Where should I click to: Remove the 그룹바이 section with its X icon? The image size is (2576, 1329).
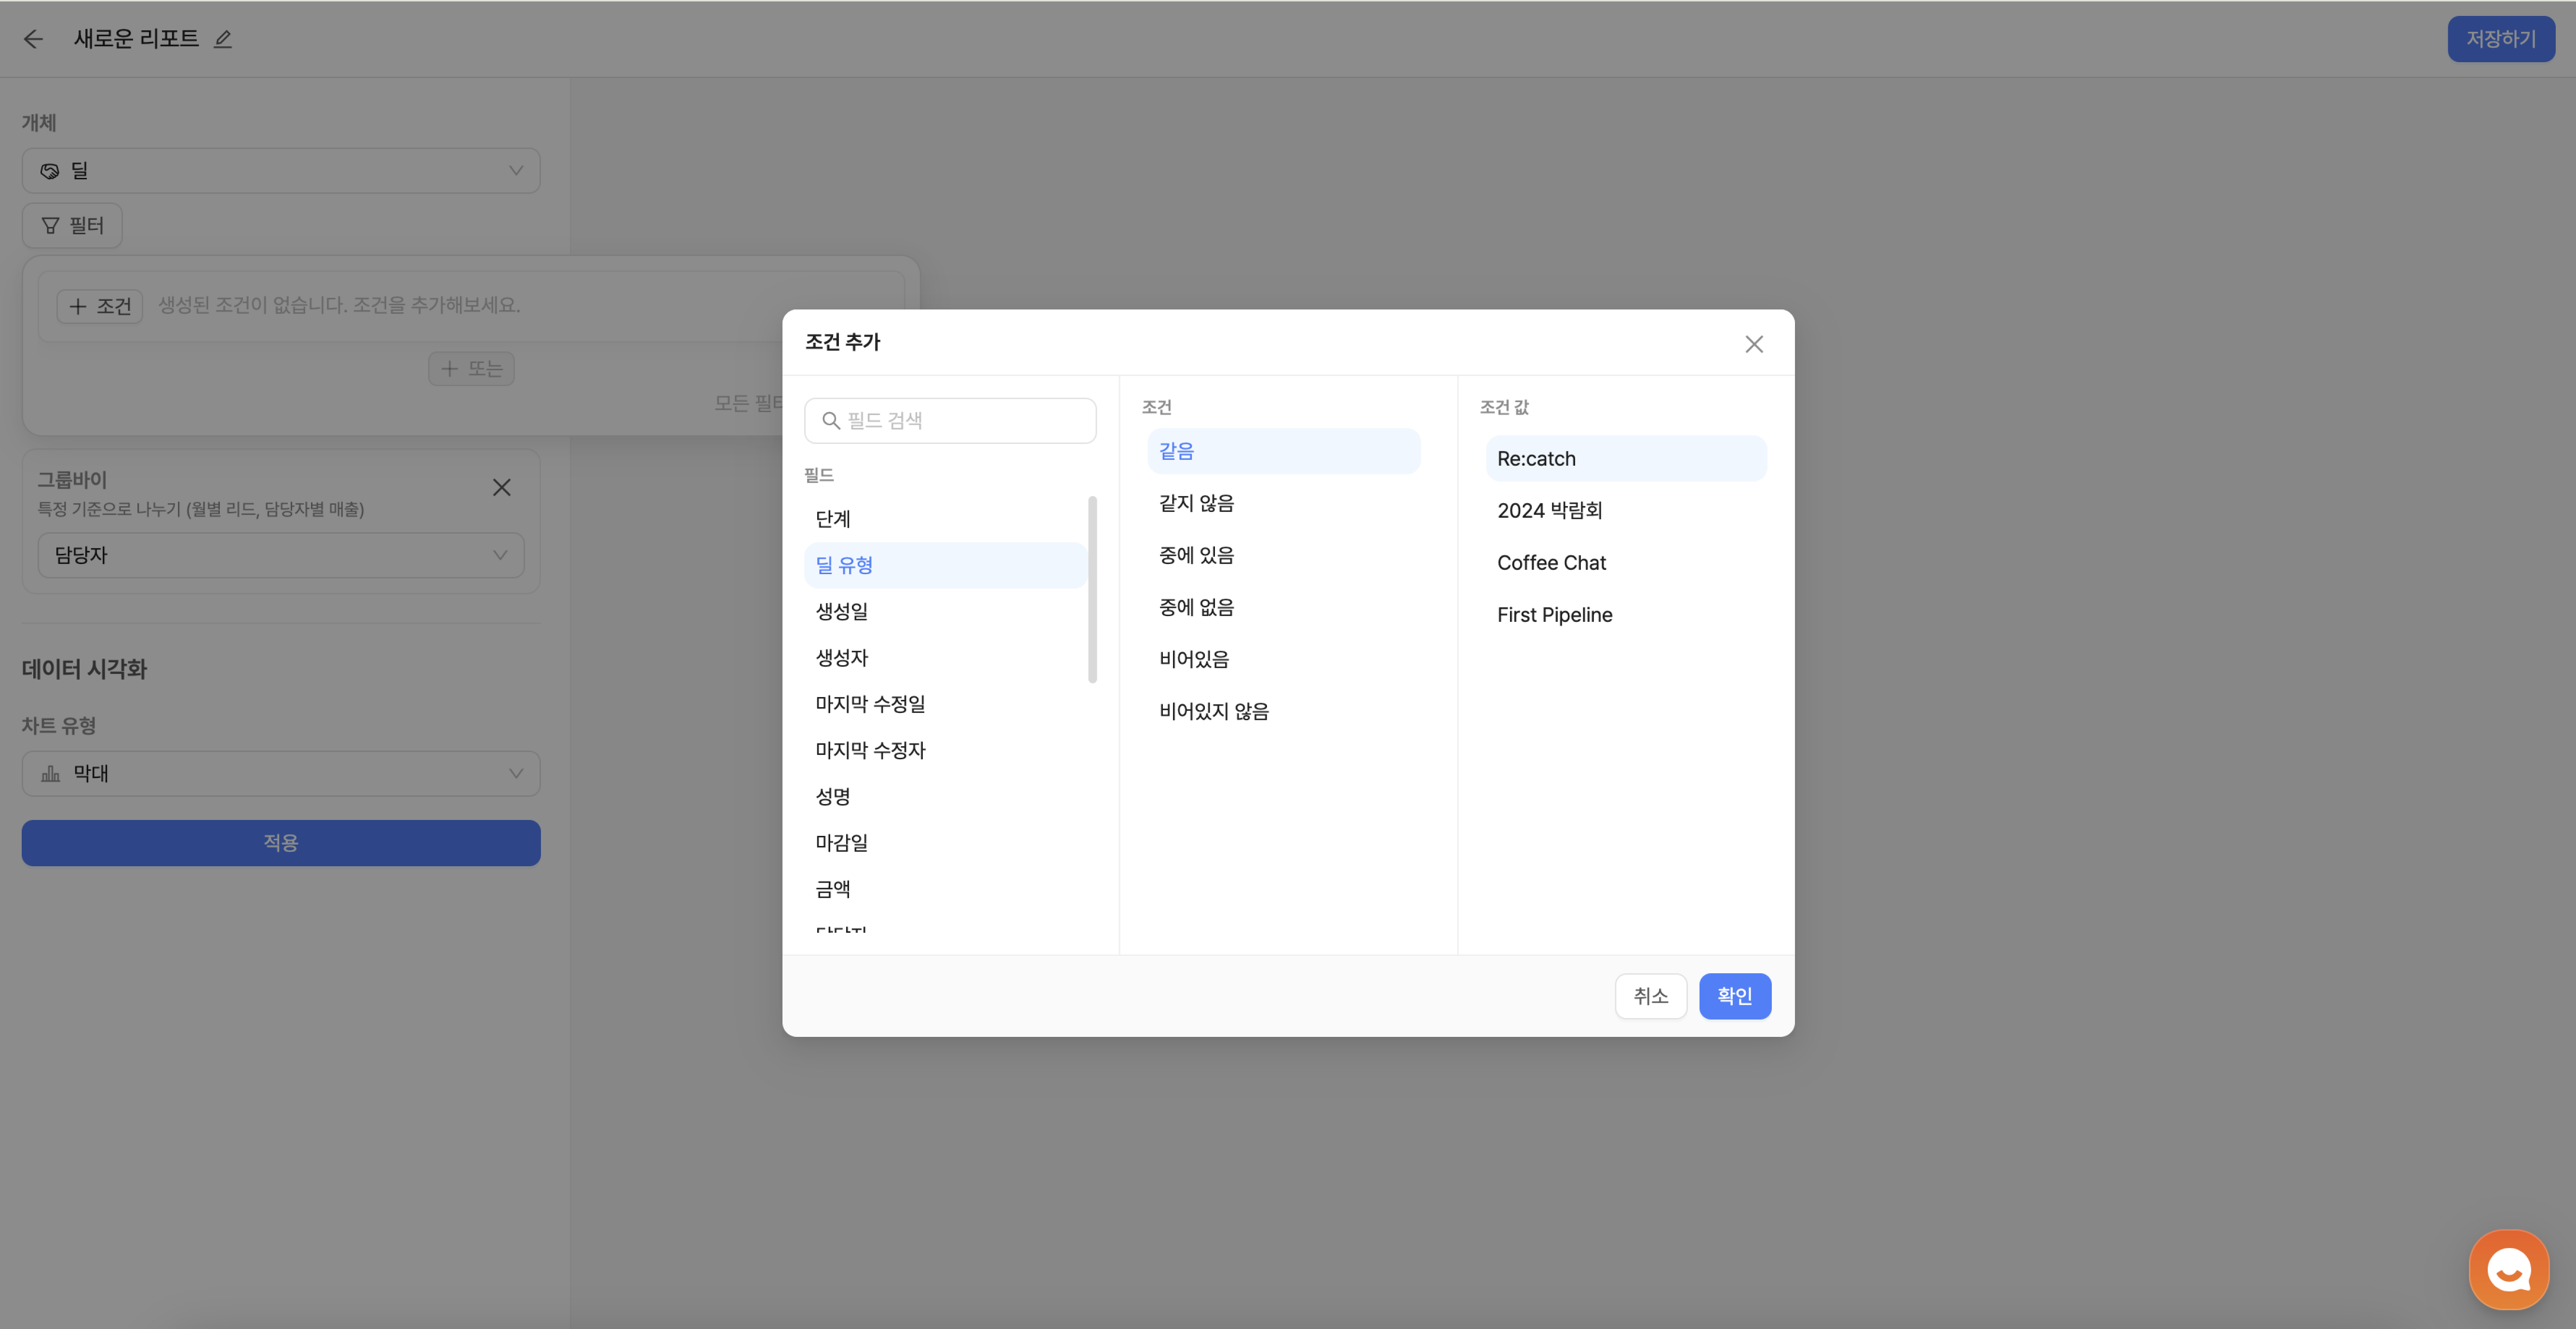tap(502, 487)
